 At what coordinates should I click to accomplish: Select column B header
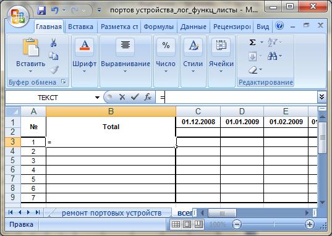(111, 111)
